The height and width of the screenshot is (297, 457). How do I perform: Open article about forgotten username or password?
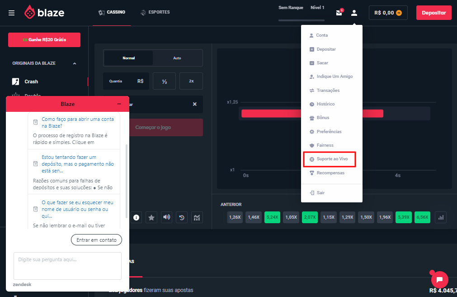pyautogui.click(x=78, y=209)
